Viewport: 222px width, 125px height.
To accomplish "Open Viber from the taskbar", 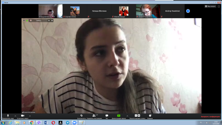I will (39, 123).
